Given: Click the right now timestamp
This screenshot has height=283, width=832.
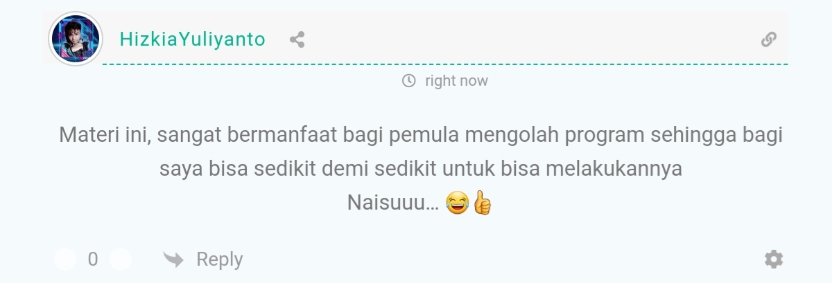Looking at the screenshot, I should [x=456, y=81].
